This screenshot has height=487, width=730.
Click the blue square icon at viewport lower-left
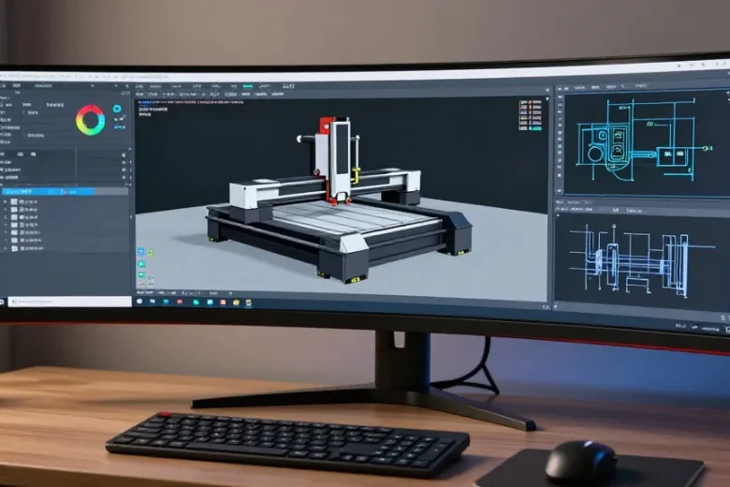[x=140, y=252]
